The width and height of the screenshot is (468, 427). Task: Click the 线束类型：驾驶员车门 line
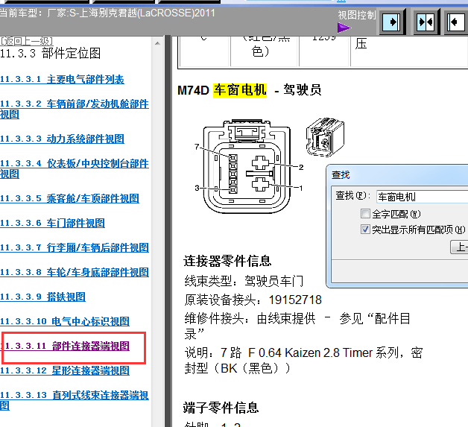click(244, 281)
